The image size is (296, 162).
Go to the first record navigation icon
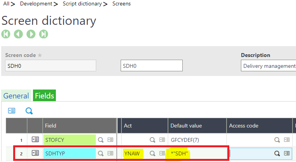pos(6,34)
